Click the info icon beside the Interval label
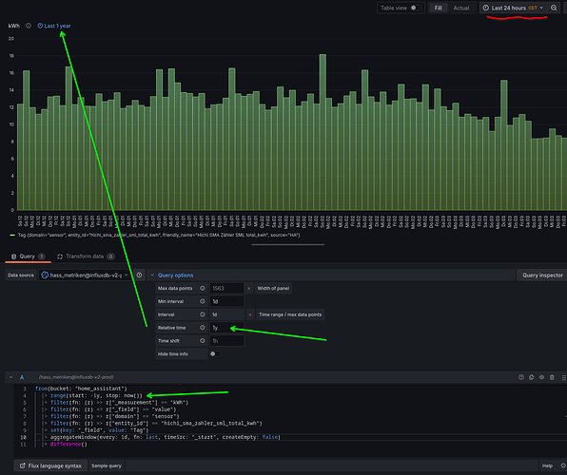Screen dimensions: 567x475 tap(203, 314)
